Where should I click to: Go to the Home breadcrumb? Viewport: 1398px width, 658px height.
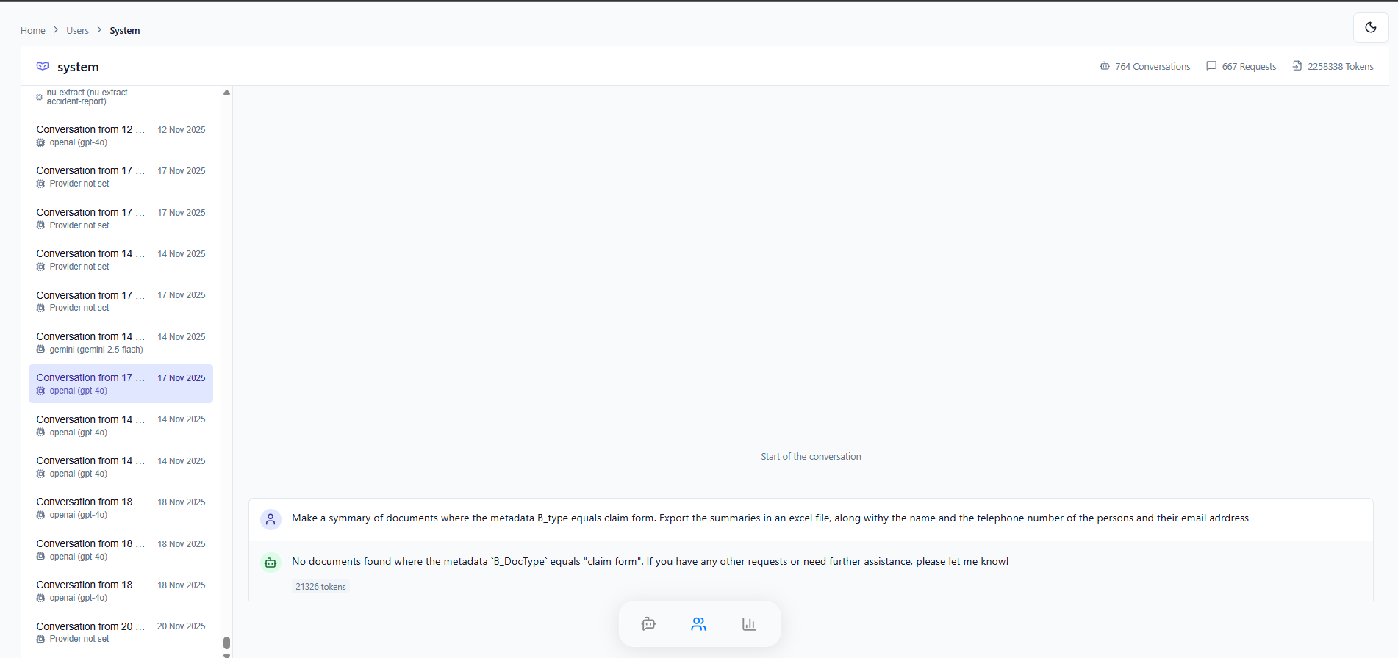tap(33, 31)
